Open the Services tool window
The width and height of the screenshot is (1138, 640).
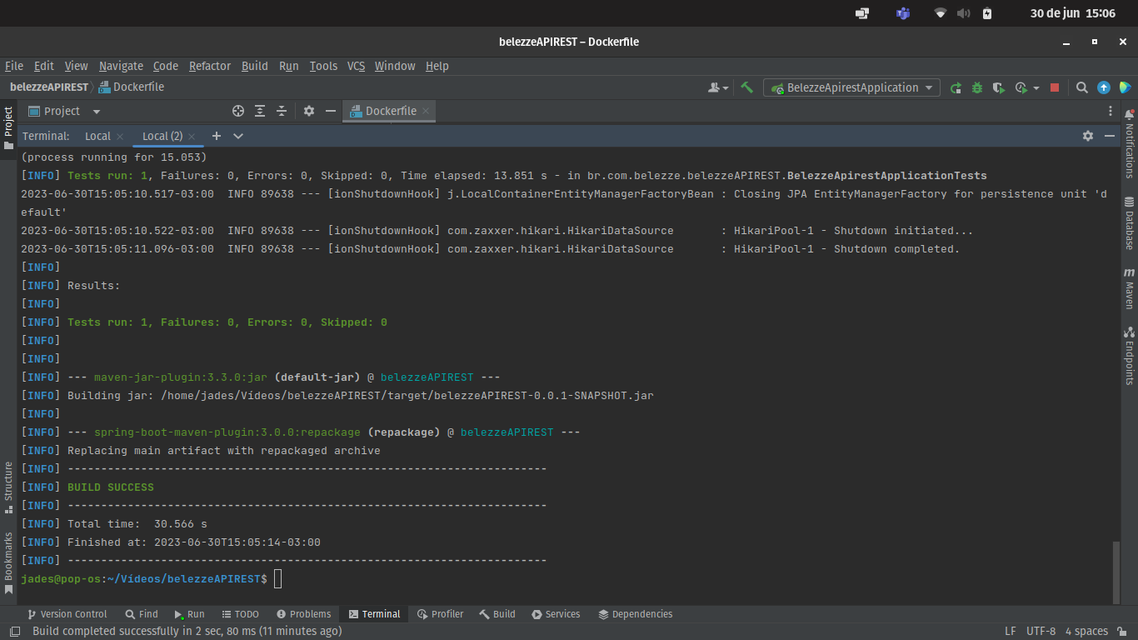[x=556, y=614]
